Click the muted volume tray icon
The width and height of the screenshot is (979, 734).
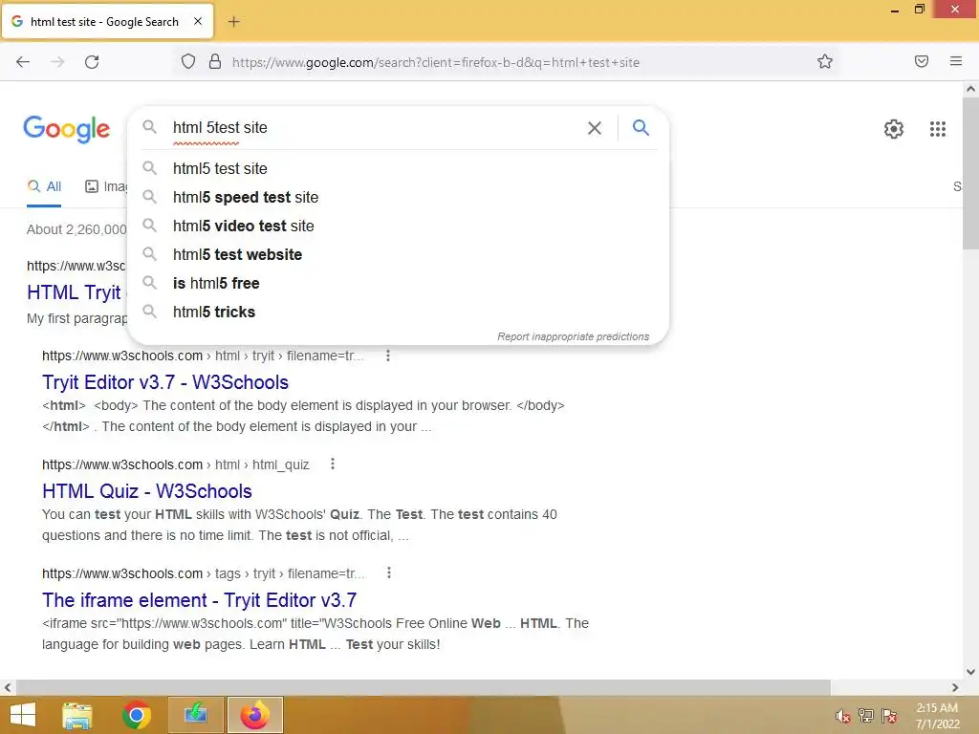[842, 716]
